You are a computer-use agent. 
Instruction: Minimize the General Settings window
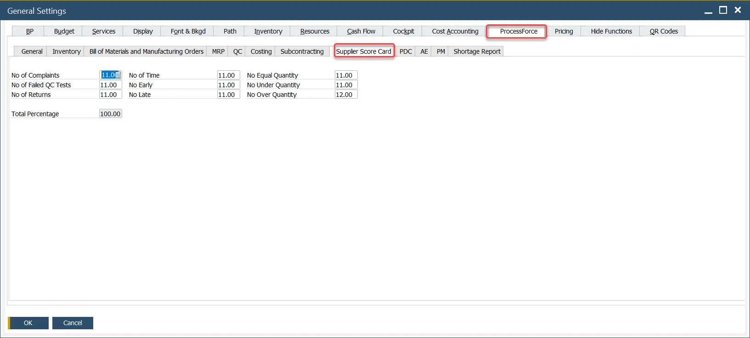[708, 11]
